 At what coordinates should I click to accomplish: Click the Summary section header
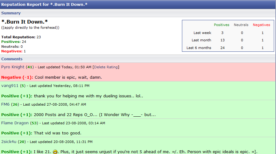(x=11, y=13)
